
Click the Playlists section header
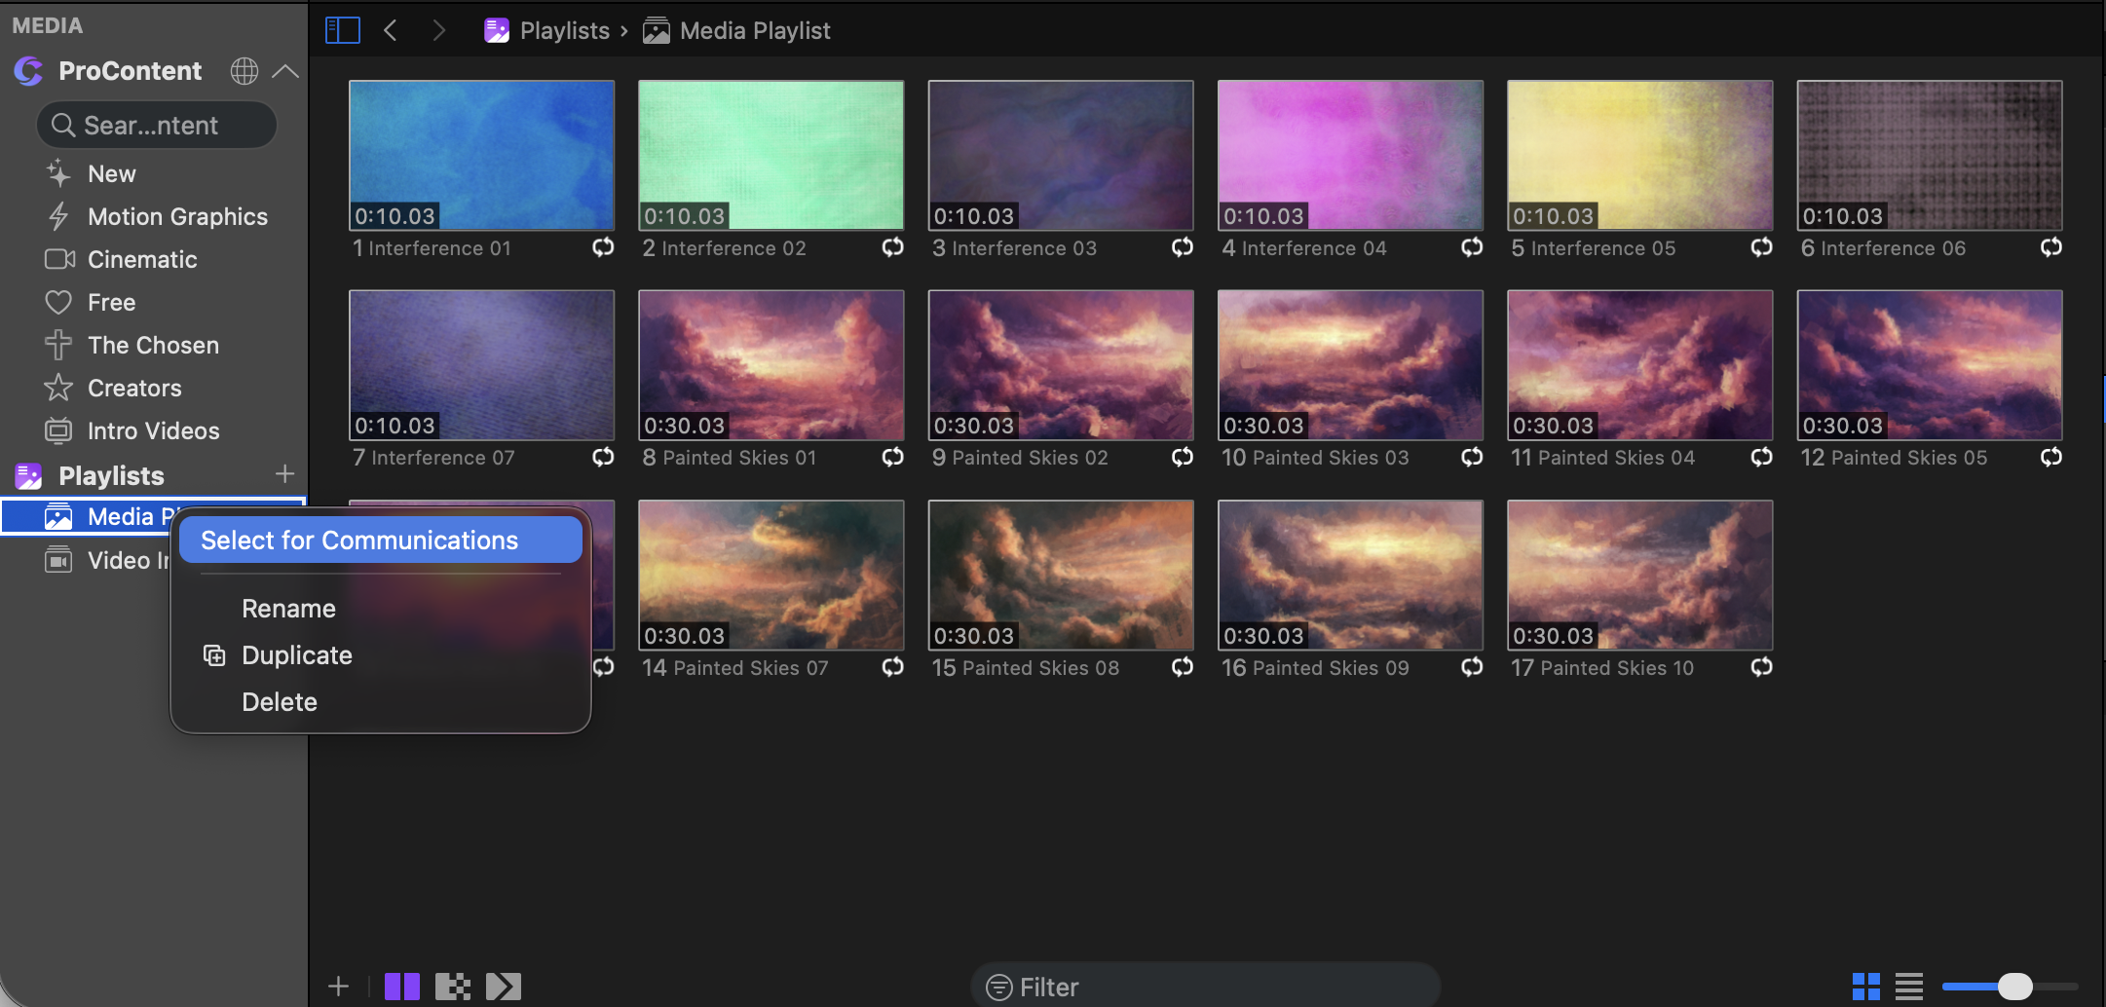(x=111, y=475)
